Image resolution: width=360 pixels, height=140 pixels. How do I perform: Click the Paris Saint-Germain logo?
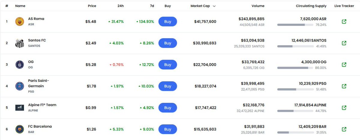19,86
